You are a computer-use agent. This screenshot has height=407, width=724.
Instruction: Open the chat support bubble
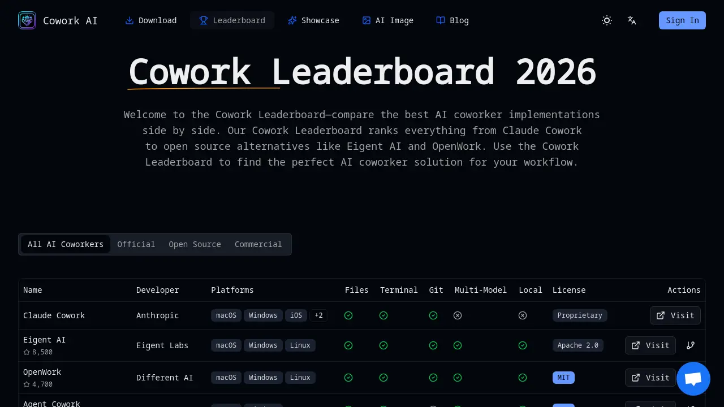693,379
